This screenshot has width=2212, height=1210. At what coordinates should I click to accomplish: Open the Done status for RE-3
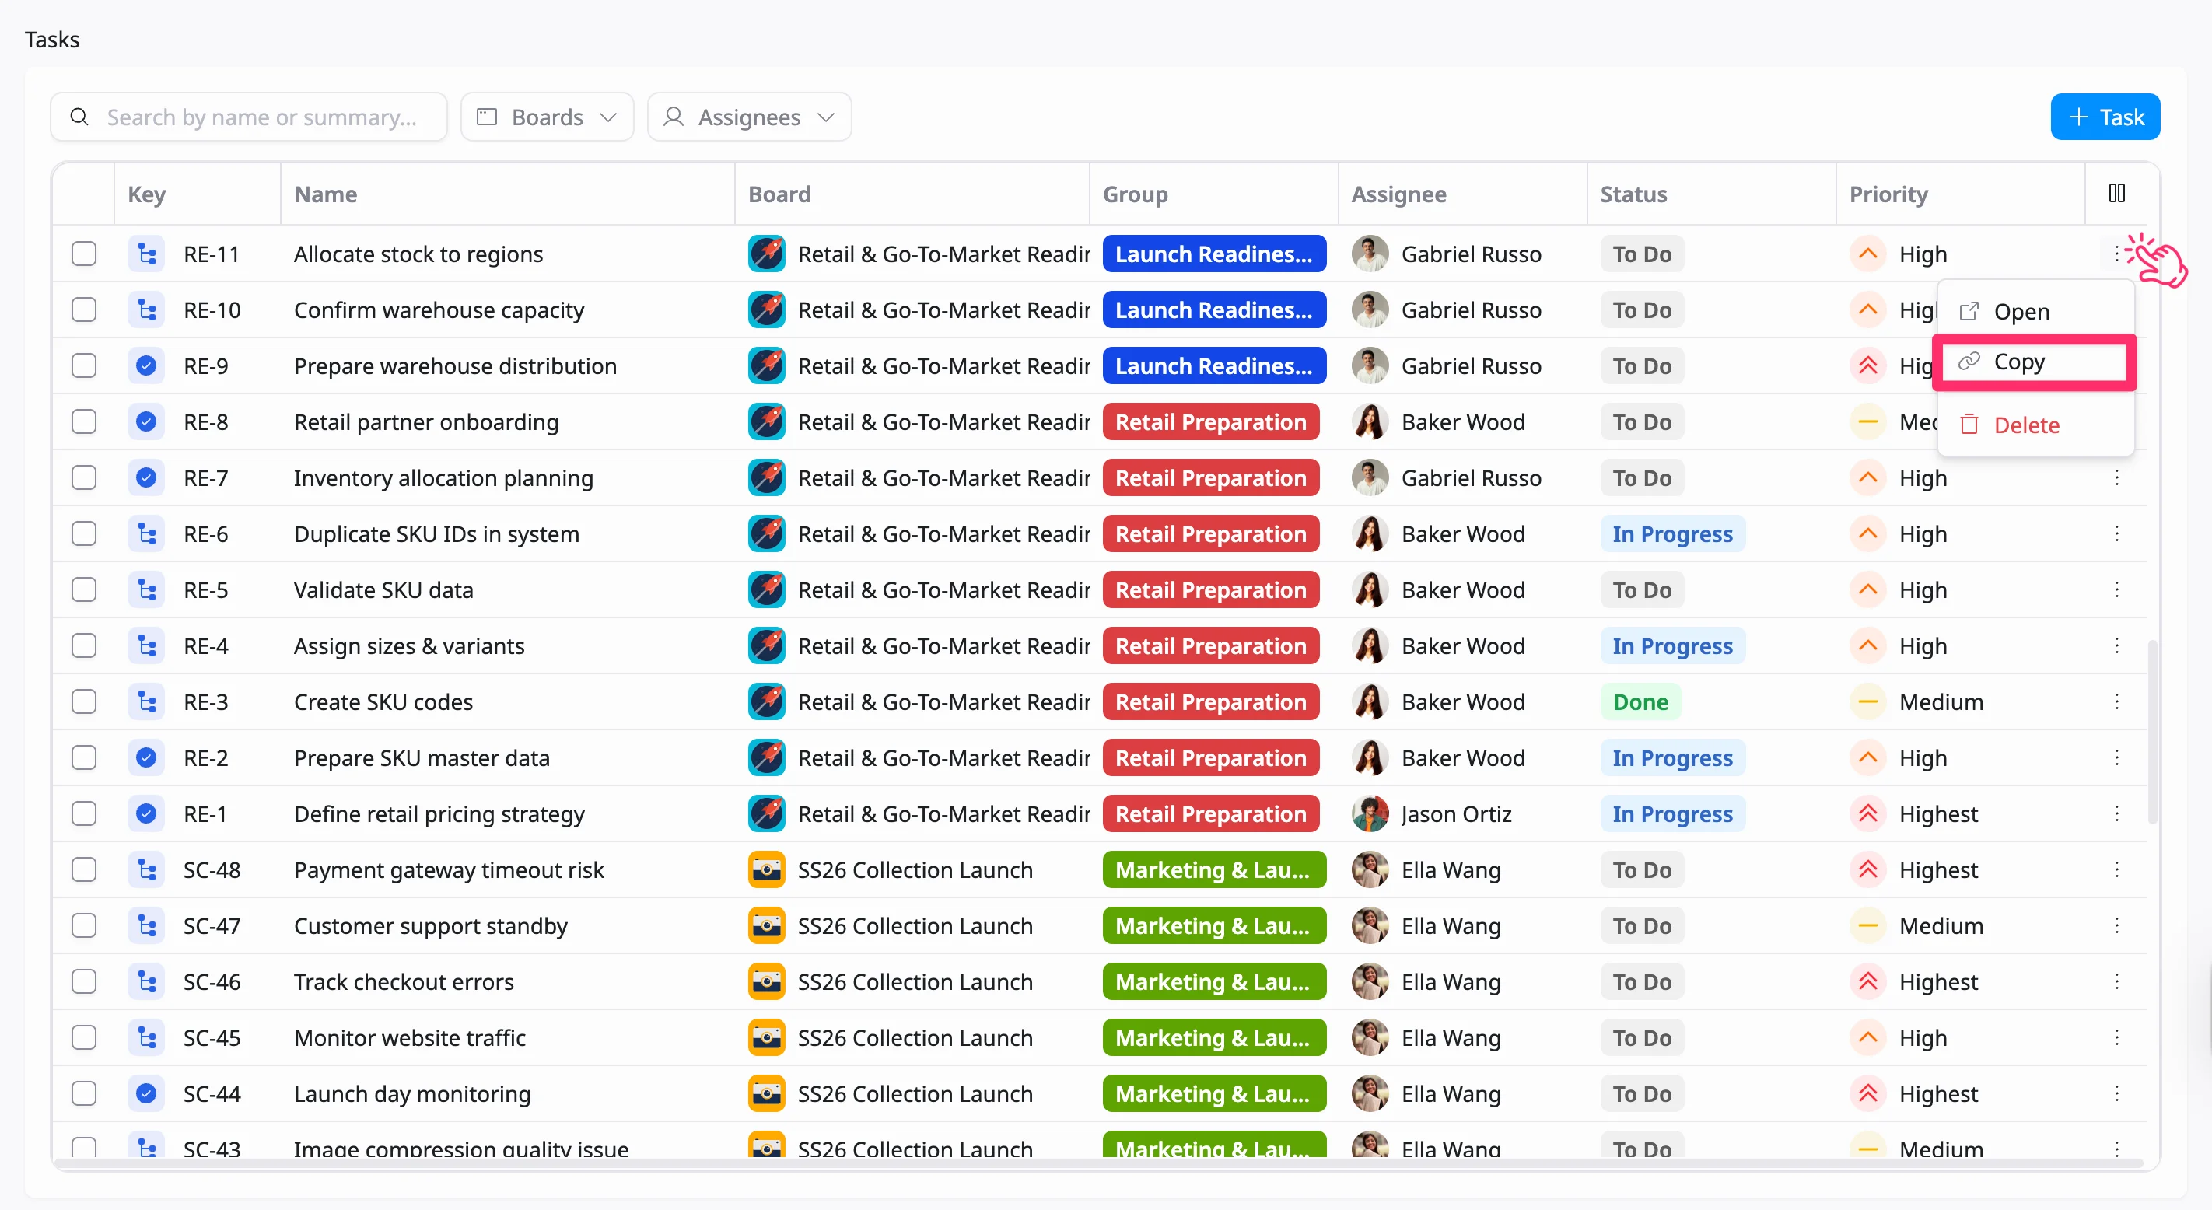(x=1640, y=701)
